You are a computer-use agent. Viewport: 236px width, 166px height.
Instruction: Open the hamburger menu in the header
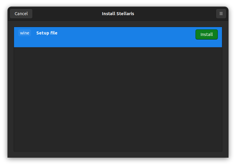221,14
